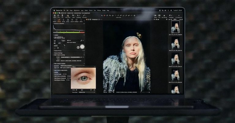Expand the Camera Focus panel
This screenshot has height=123, width=235.
[54, 51]
